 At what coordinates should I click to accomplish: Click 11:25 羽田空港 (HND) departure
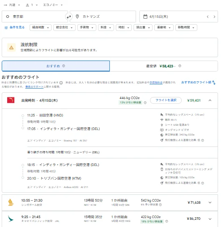tap(45, 115)
